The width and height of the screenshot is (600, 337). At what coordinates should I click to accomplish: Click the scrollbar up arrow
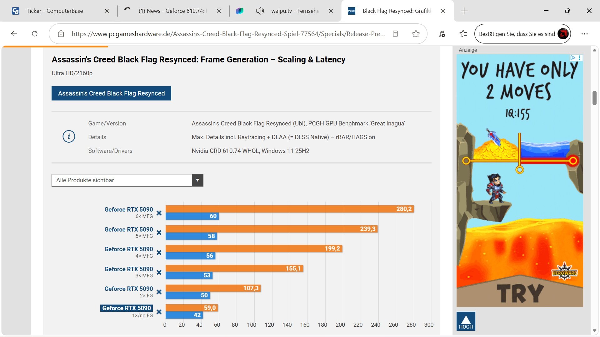tap(594, 50)
